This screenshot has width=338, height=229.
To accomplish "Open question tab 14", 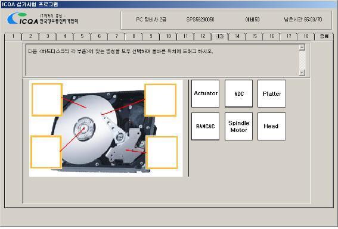I will point(237,36).
